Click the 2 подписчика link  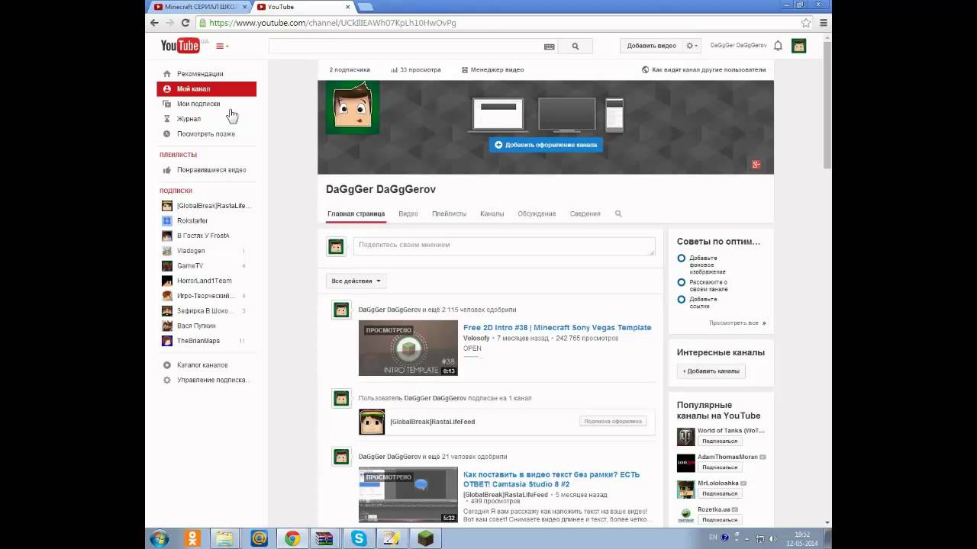350,69
